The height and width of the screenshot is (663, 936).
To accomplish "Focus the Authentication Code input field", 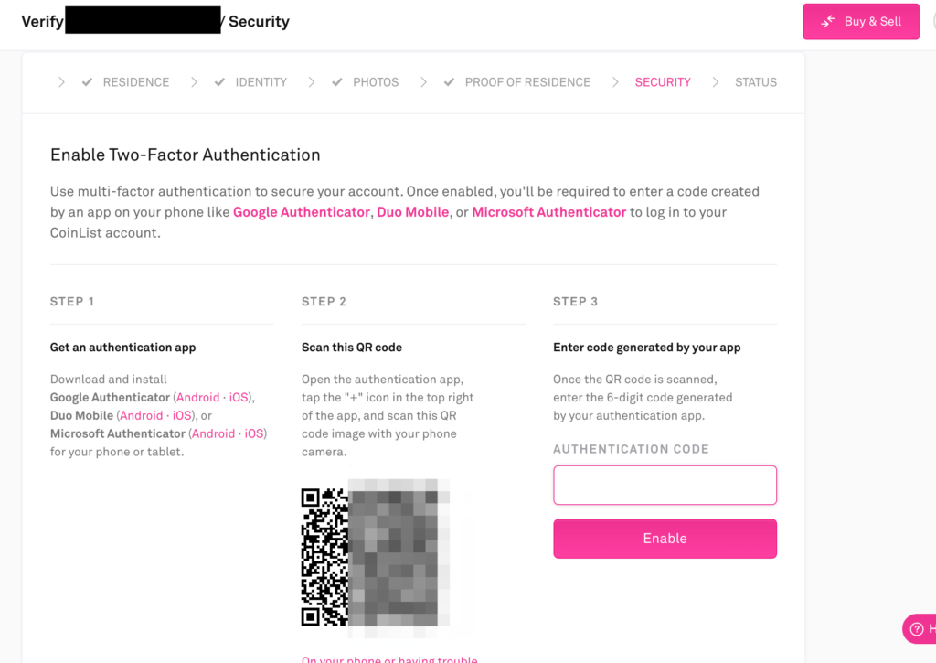I will (665, 486).
